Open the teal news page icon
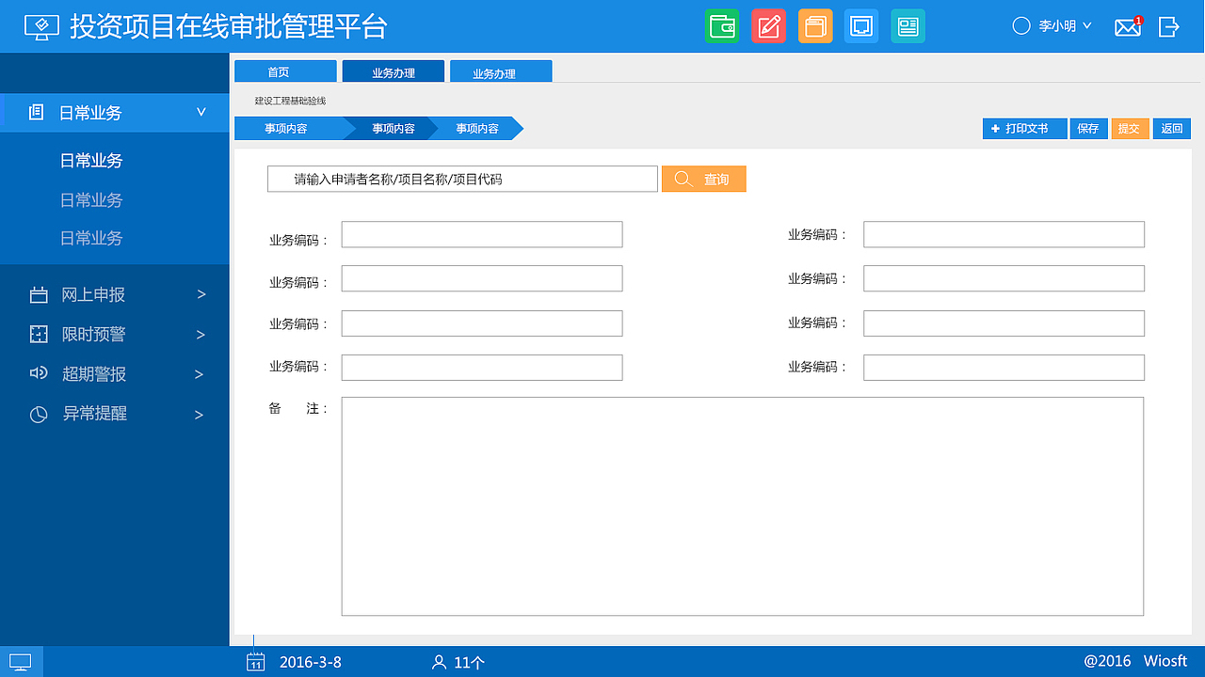1205x677 pixels. pyautogui.click(x=908, y=26)
